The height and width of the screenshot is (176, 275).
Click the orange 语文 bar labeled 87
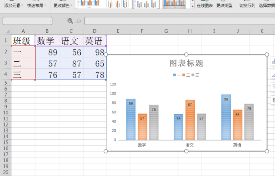pos(190,120)
